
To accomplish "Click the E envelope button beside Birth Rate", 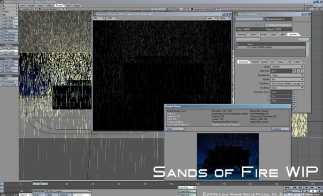I will (x=298, y=71).
